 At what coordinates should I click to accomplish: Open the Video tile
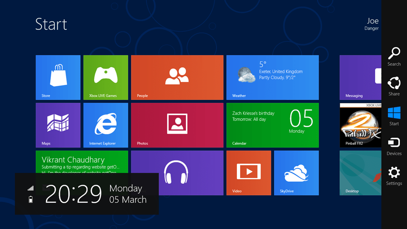(x=249, y=173)
